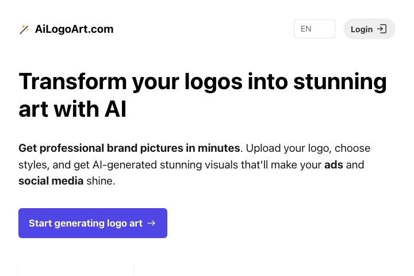Screen dimensions: 414x276
Task: Click the Login button label
Action: (362, 29)
